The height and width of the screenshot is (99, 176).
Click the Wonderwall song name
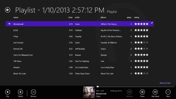[x=18, y=24]
